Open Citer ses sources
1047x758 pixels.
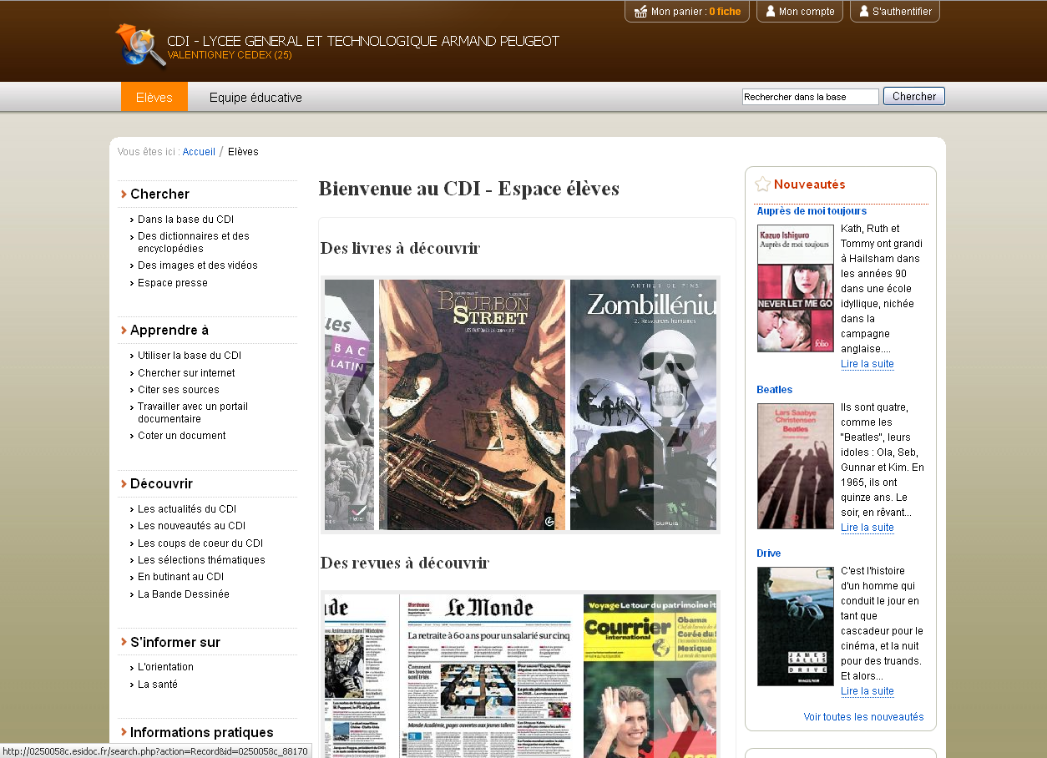(x=179, y=390)
